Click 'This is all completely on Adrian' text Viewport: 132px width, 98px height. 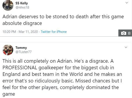point(38,61)
